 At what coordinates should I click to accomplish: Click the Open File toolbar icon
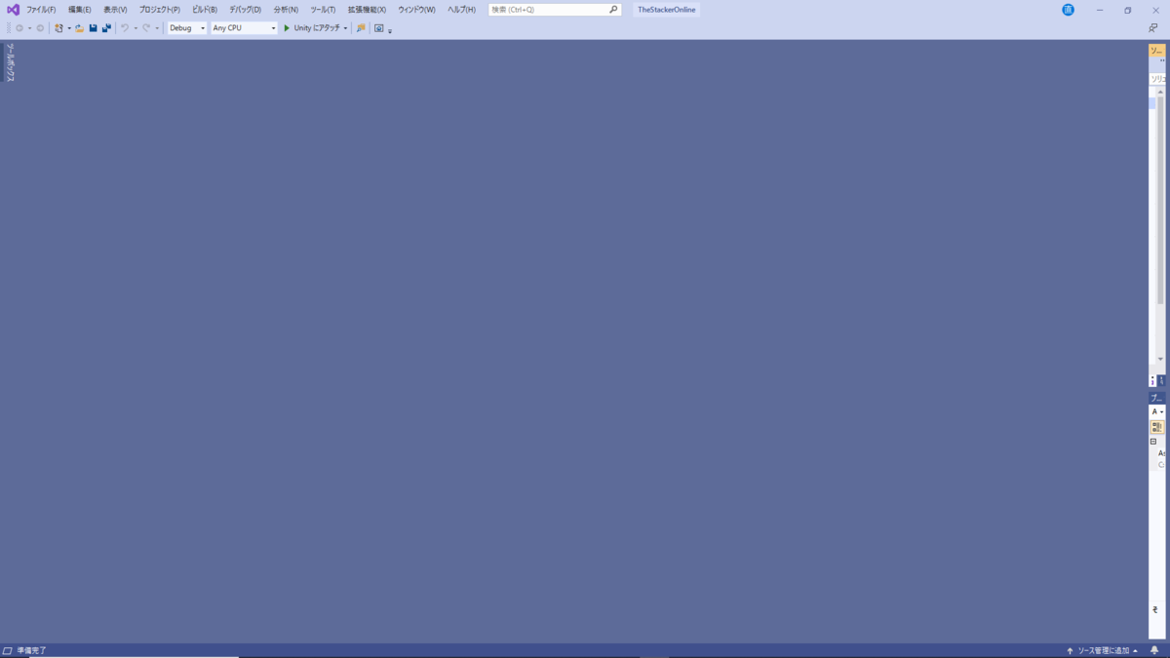(x=78, y=28)
